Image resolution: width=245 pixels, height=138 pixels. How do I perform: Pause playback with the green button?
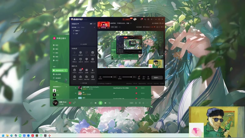click(x=100, y=103)
